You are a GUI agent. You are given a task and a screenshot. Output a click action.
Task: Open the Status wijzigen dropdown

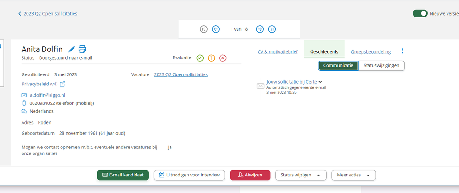click(300, 175)
